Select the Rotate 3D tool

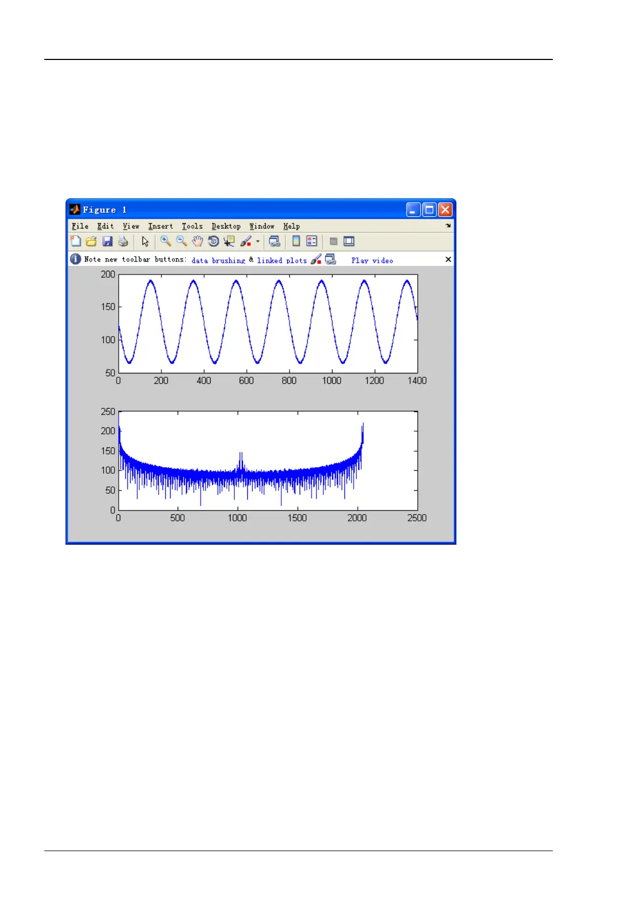[213, 242]
